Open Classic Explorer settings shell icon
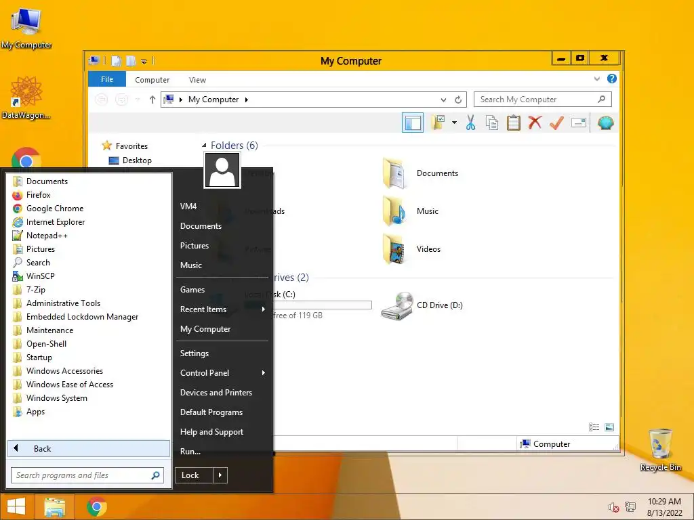Image resolution: width=694 pixels, height=520 pixels. coord(605,123)
